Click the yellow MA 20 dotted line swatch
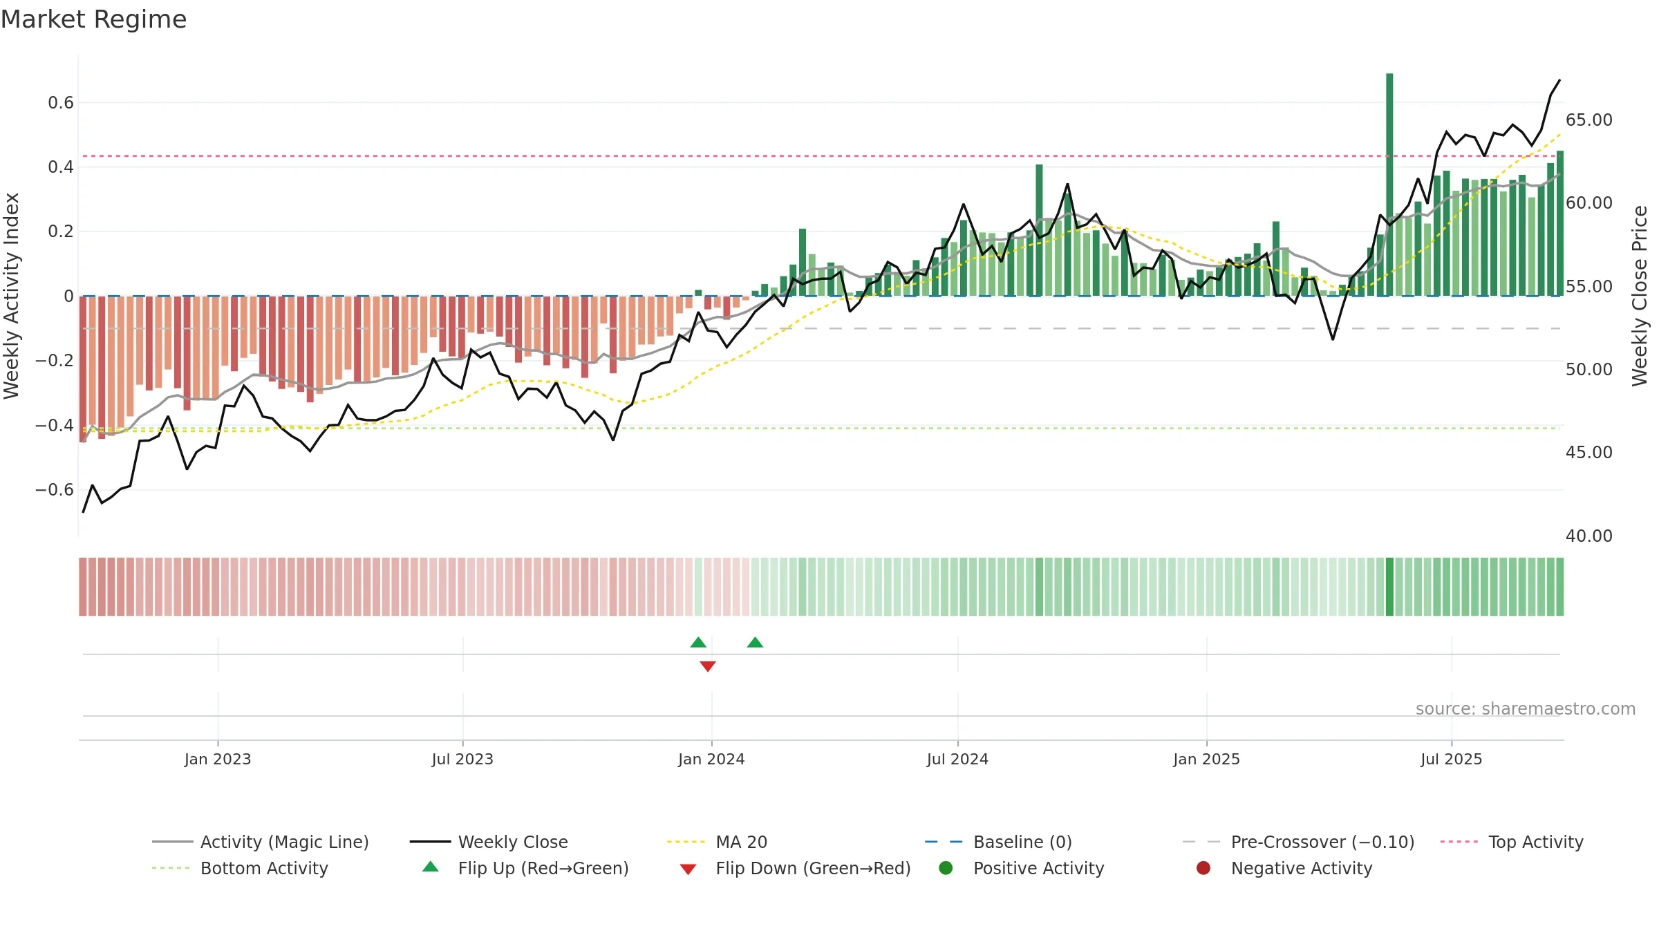 point(686,842)
